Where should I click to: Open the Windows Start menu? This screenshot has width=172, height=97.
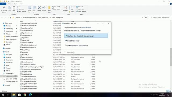(2, 95)
